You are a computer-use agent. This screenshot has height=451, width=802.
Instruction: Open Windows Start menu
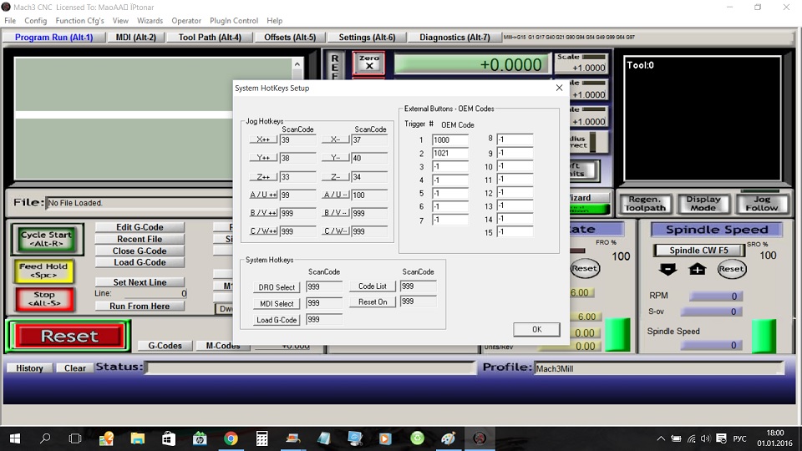point(15,438)
